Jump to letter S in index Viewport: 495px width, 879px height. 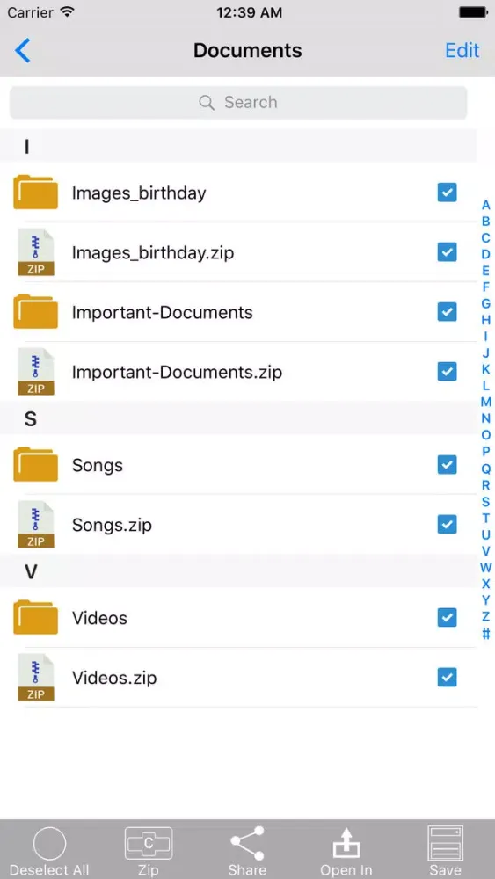pyautogui.click(x=486, y=501)
